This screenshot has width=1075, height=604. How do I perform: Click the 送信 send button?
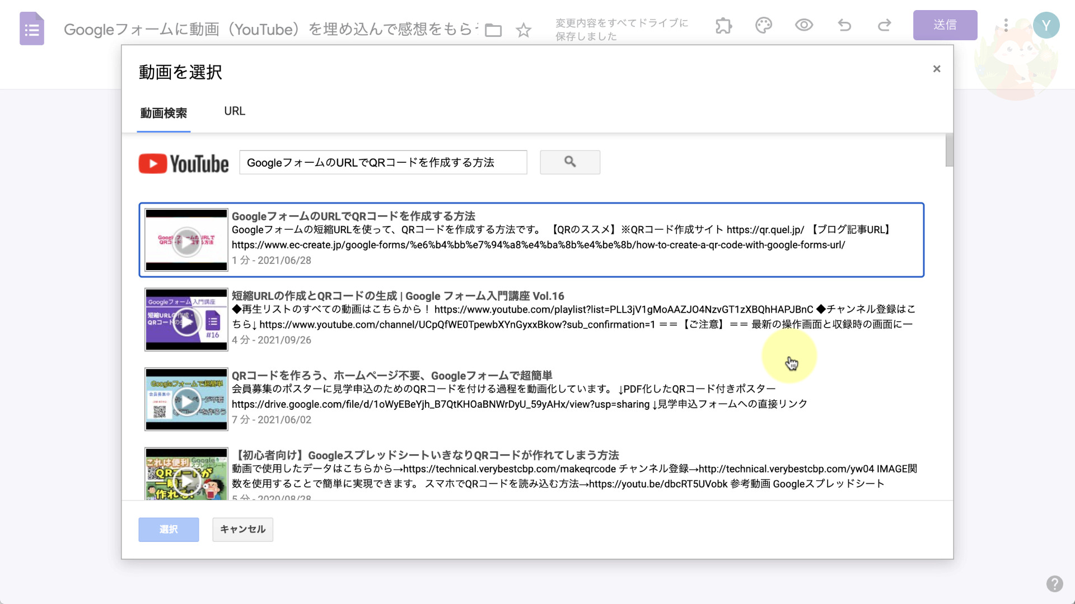pos(945,25)
